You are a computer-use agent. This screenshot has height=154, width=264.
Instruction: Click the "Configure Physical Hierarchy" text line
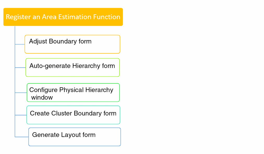[71, 90]
